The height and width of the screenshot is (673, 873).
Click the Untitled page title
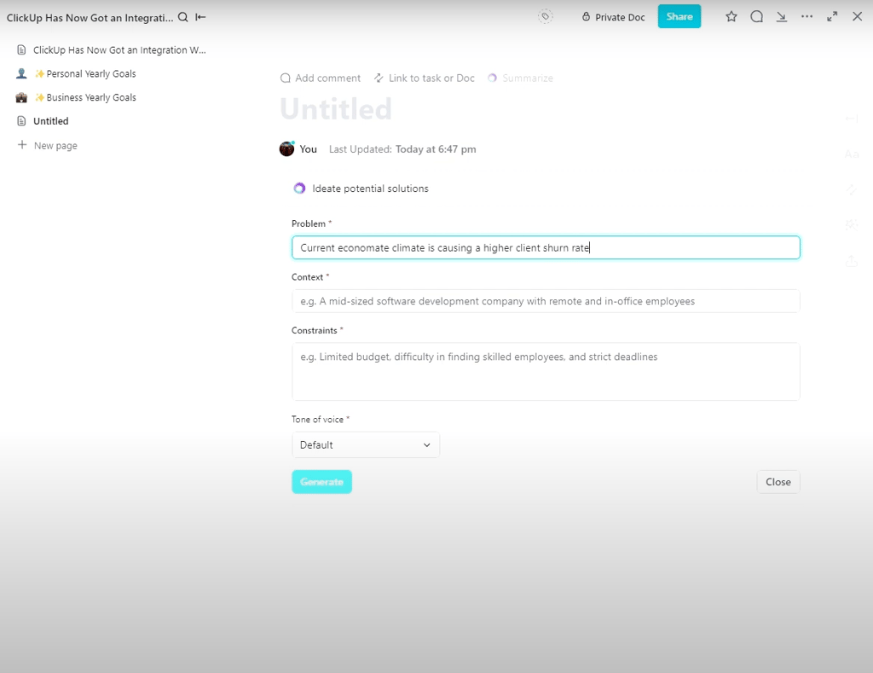(x=336, y=108)
